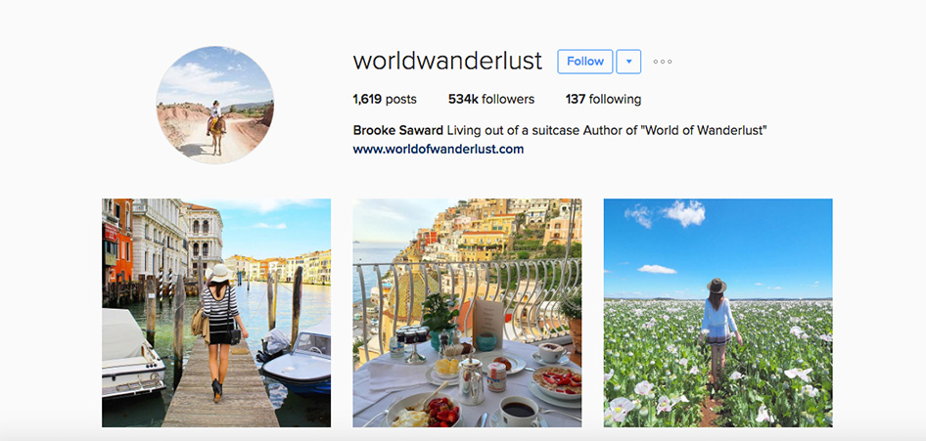Viewport: 926px width, 441px height.
Task: Open the 534k followers list
Action: 491,99
